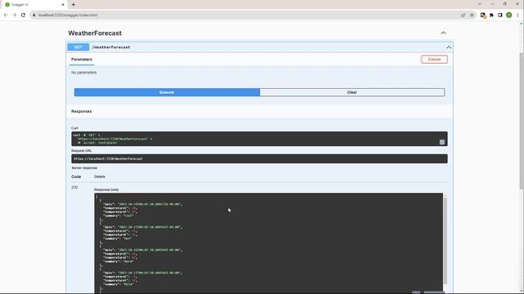This screenshot has height=294, width=524.
Task: Click the Details column header
Action: pyautogui.click(x=99, y=176)
